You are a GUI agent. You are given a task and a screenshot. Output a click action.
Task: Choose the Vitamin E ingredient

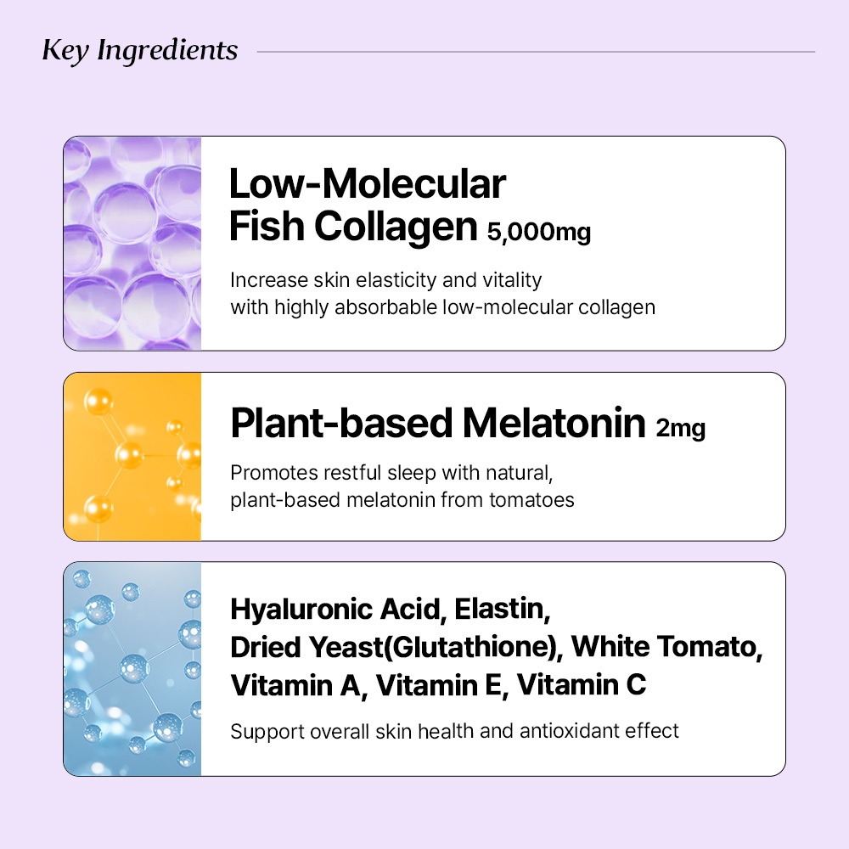437,684
